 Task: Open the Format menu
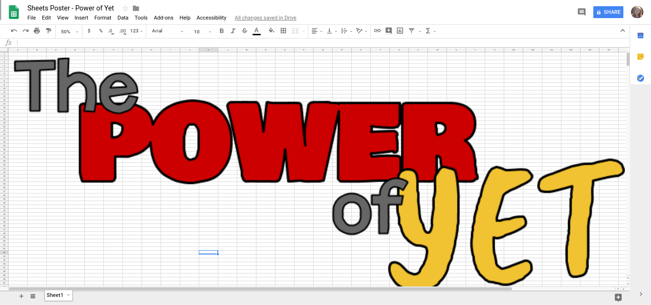click(102, 18)
